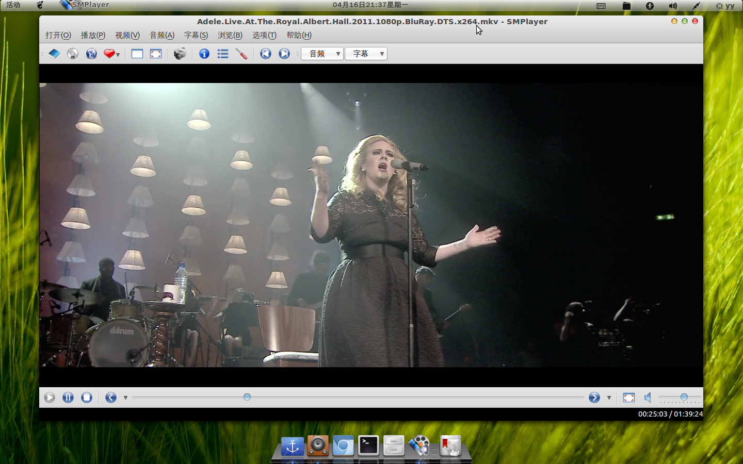Open the 音频(A) menu

tap(162, 35)
